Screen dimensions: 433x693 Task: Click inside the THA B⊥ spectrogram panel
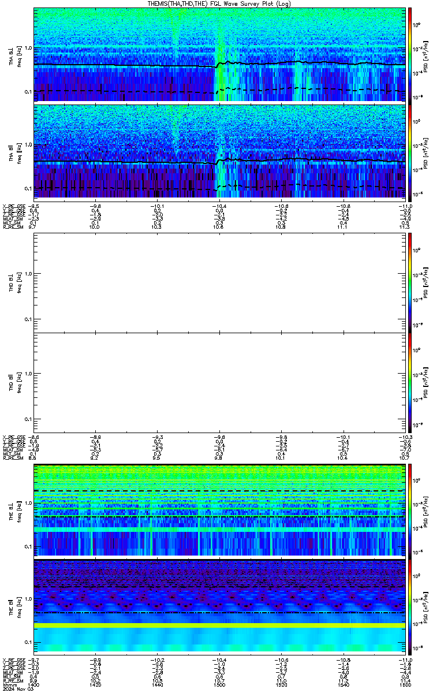point(219,55)
